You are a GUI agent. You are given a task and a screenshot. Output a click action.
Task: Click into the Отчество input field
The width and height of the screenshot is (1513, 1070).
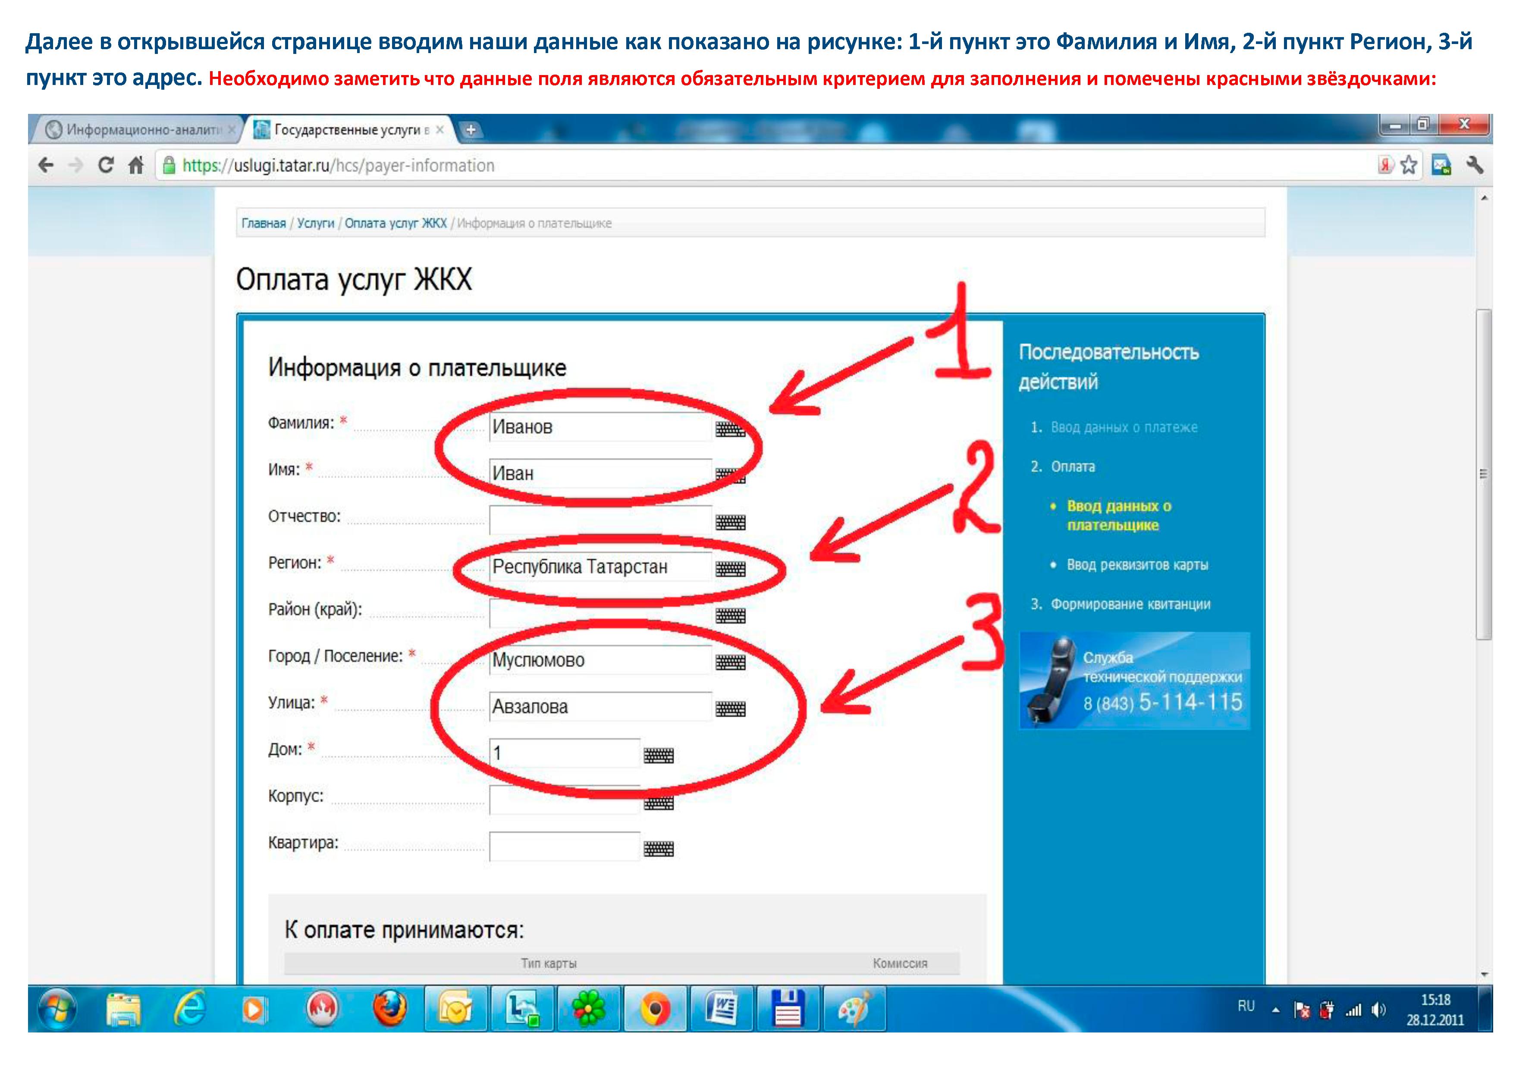(x=600, y=521)
